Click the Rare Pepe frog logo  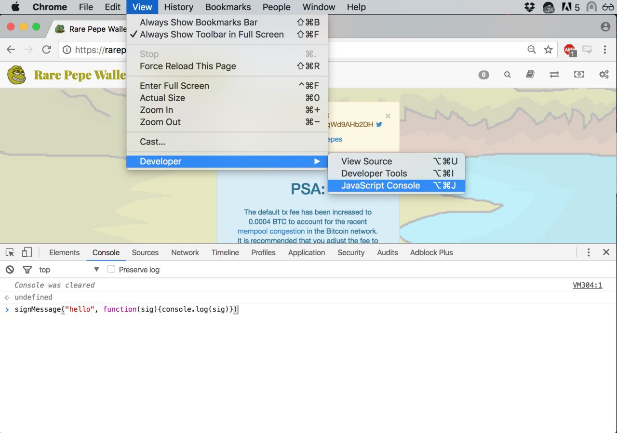[x=17, y=75]
